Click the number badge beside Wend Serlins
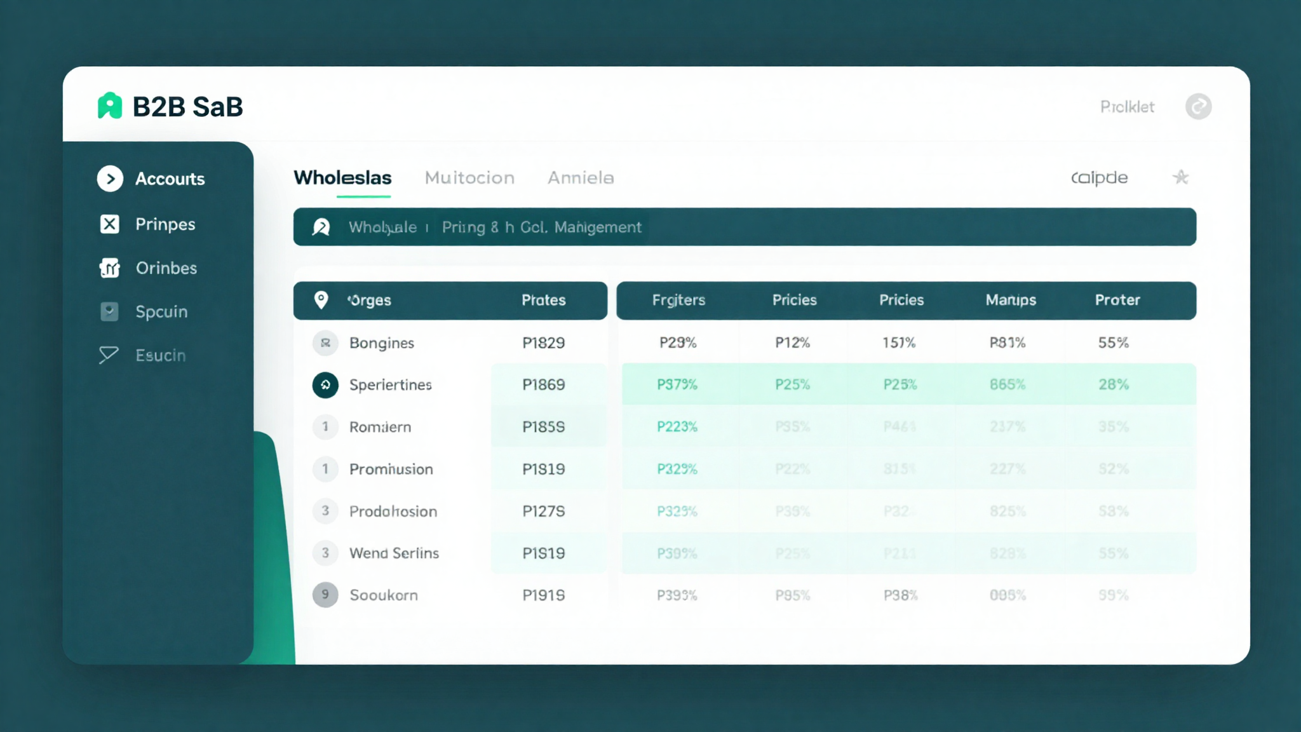Screen dimensions: 1301x732 (x=325, y=553)
